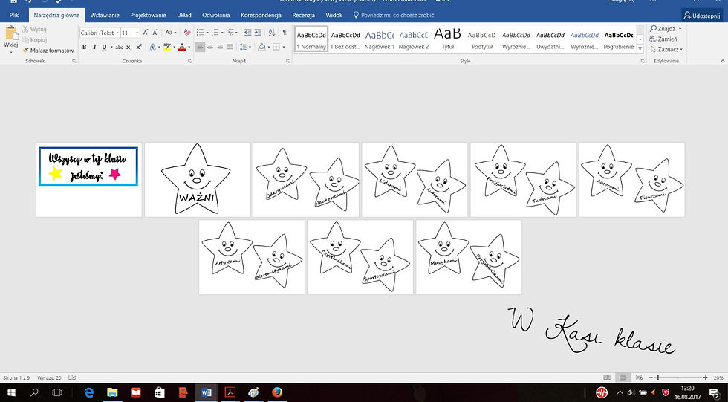Open the borders dropdown arrow
Screen dimensions: 728x402
tap(284, 47)
